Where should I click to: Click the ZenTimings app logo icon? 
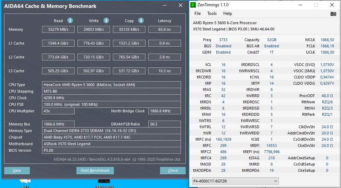click(x=193, y=5)
